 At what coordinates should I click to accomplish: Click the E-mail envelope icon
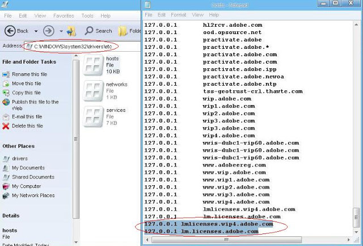pos(6,117)
